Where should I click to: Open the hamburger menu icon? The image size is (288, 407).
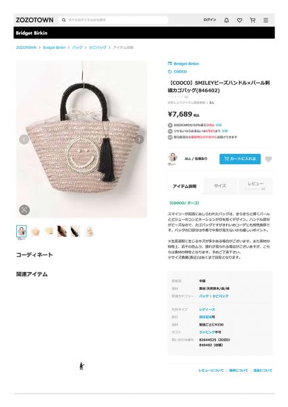click(x=266, y=20)
